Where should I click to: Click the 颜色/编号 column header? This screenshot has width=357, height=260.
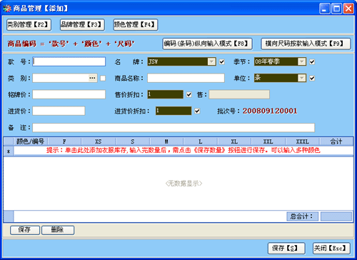click(31, 141)
